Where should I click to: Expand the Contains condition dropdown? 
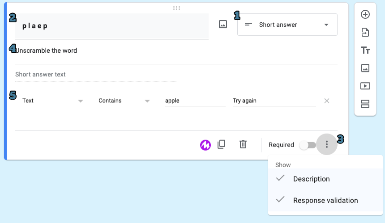(124, 101)
